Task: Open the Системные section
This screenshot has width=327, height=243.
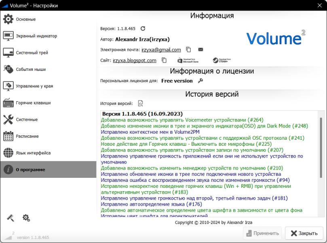Action: point(48,119)
